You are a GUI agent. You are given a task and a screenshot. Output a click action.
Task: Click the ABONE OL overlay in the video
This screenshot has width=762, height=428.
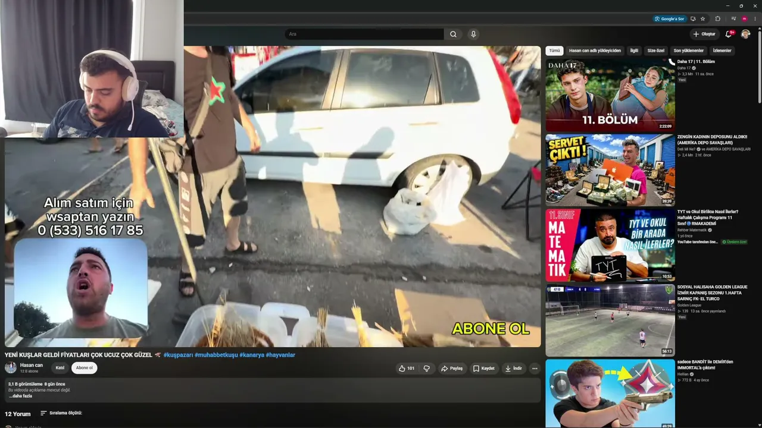click(x=491, y=328)
